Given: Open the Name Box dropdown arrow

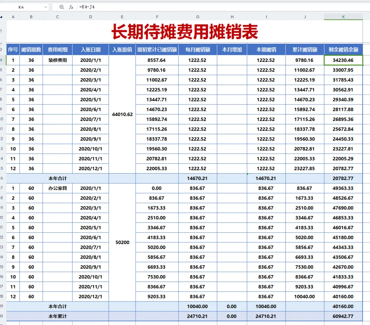Looking at the screenshot, I should (46, 7).
